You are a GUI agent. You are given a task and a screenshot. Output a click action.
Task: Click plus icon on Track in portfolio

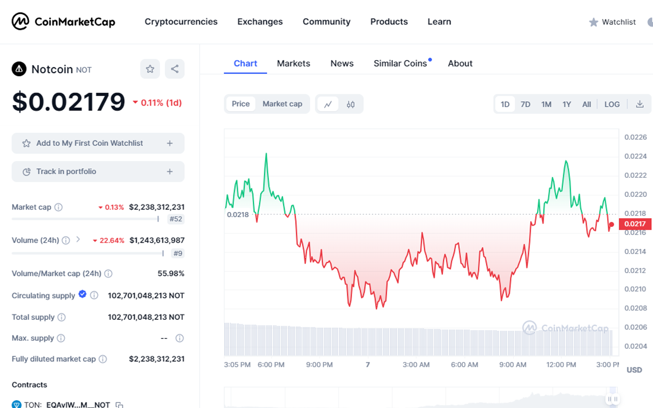pyautogui.click(x=170, y=171)
